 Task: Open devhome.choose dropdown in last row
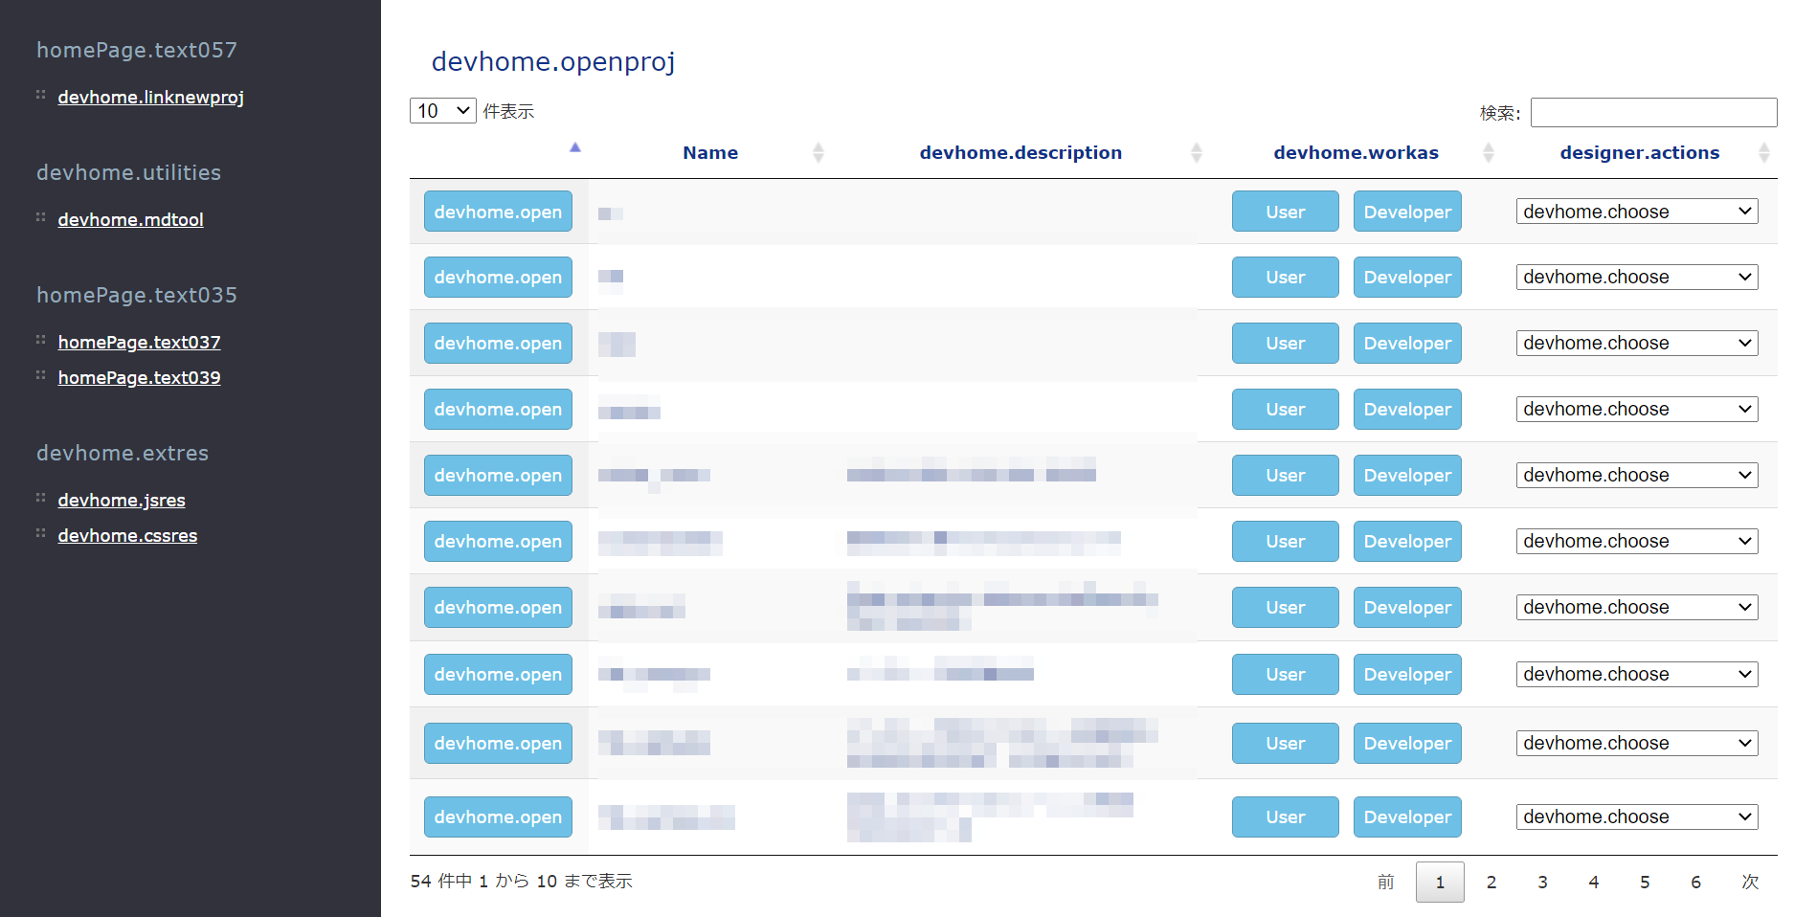[x=1636, y=816]
